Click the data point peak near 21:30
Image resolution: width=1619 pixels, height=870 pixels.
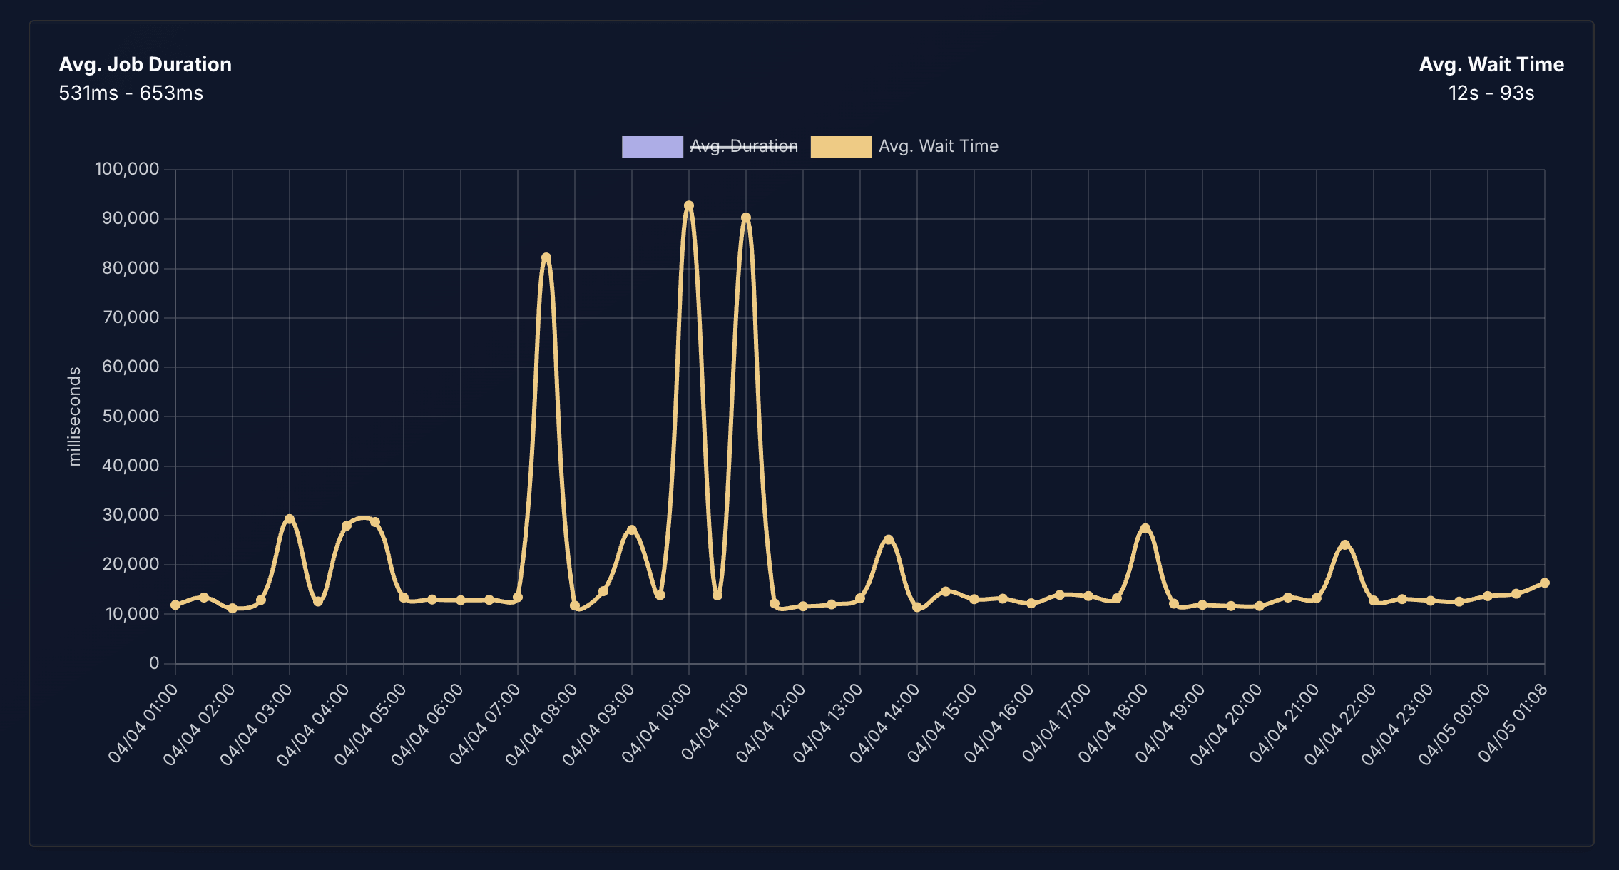(1345, 545)
